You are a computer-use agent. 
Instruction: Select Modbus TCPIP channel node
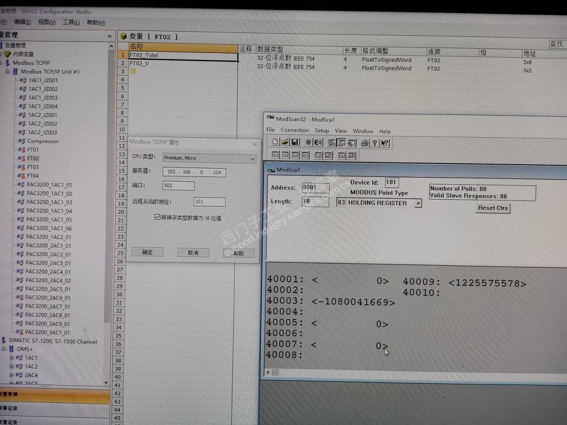pos(31,62)
